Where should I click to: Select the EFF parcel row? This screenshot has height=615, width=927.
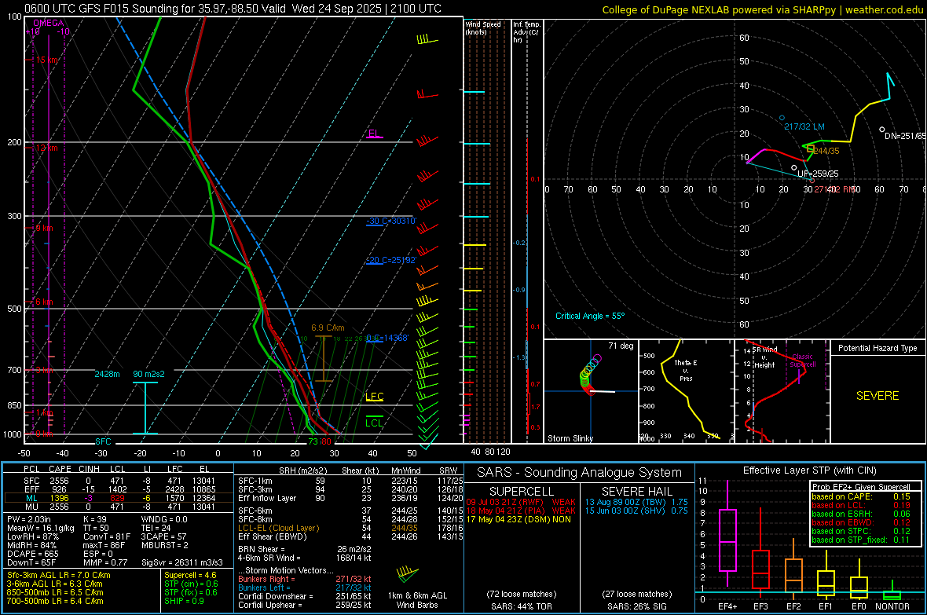tap(118, 489)
